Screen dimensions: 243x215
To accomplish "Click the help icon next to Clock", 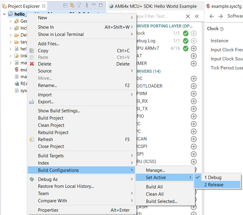I will [222, 29].
